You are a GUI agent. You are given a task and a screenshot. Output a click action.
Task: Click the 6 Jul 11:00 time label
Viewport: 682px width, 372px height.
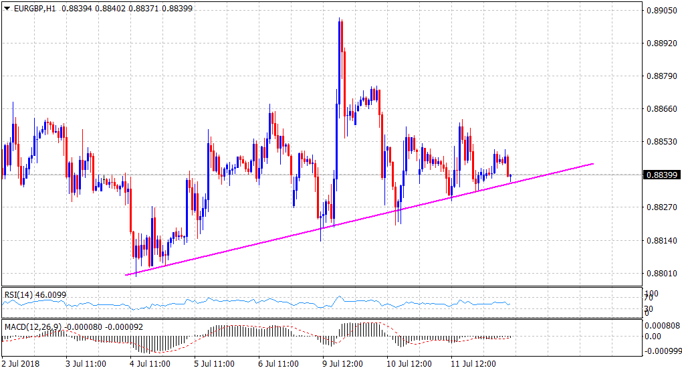(x=278, y=363)
